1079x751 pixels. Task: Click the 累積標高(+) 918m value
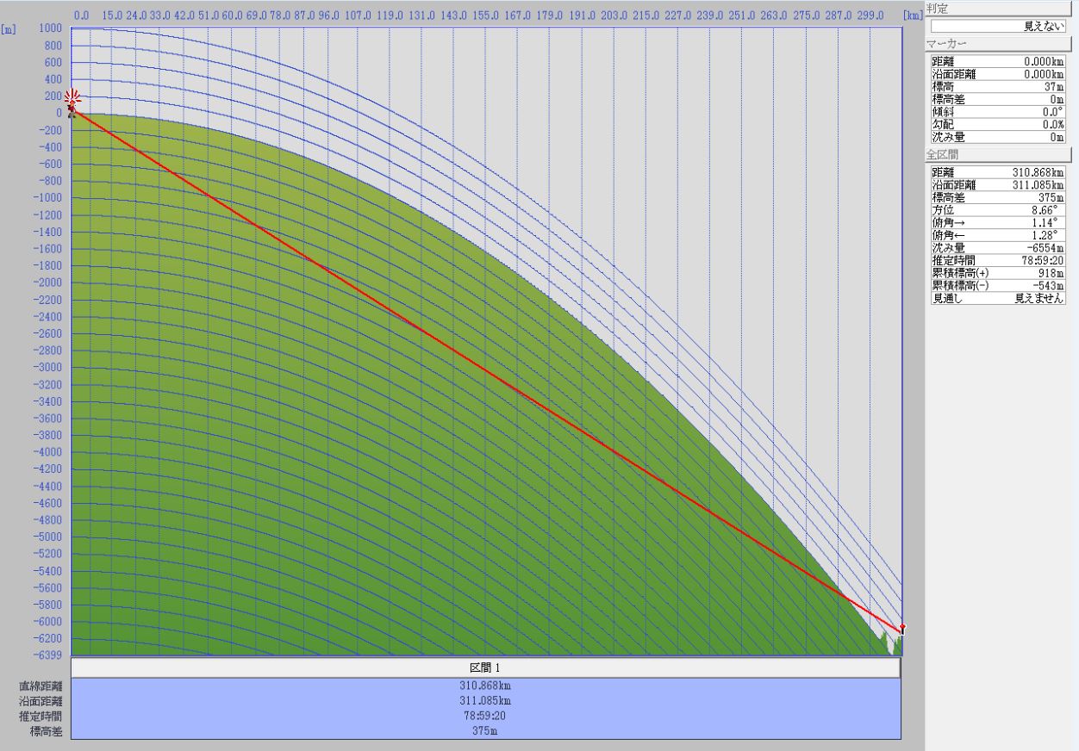[1053, 273]
